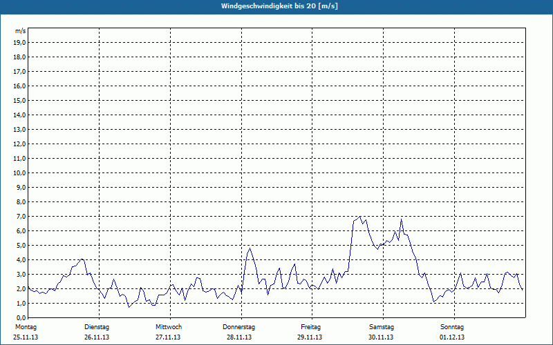Click the date 25.11.13

pyautogui.click(x=26, y=337)
